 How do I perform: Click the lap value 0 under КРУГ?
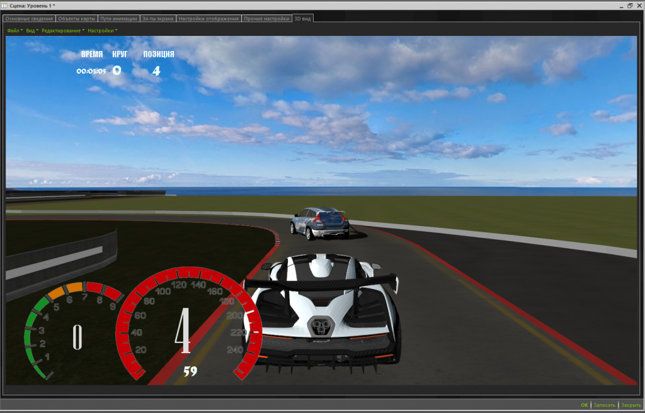(117, 71)
